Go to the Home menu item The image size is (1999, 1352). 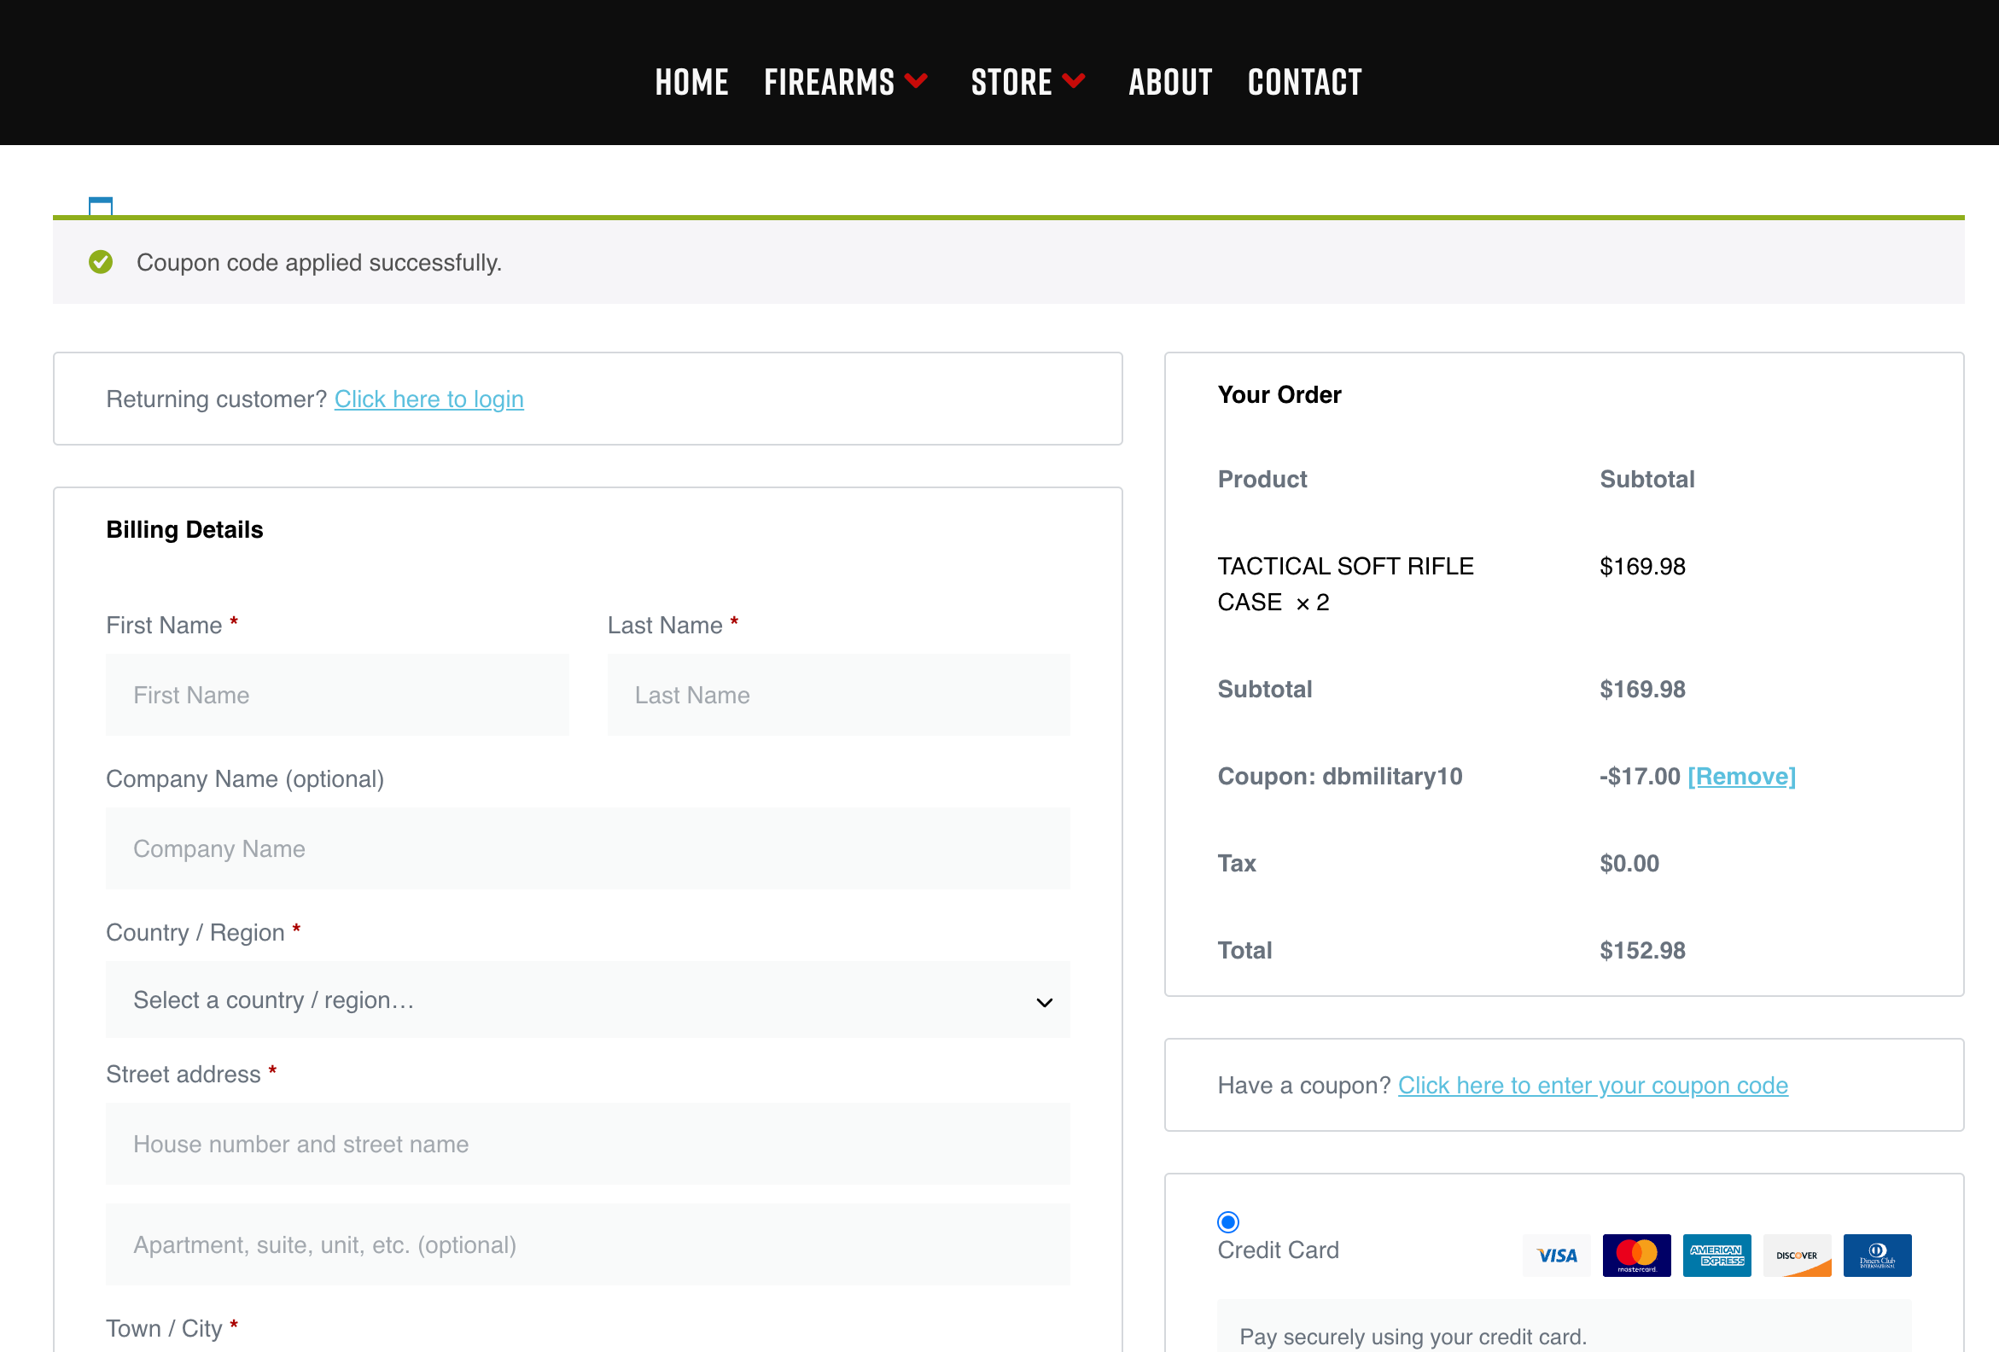click(x=691, y=83)
